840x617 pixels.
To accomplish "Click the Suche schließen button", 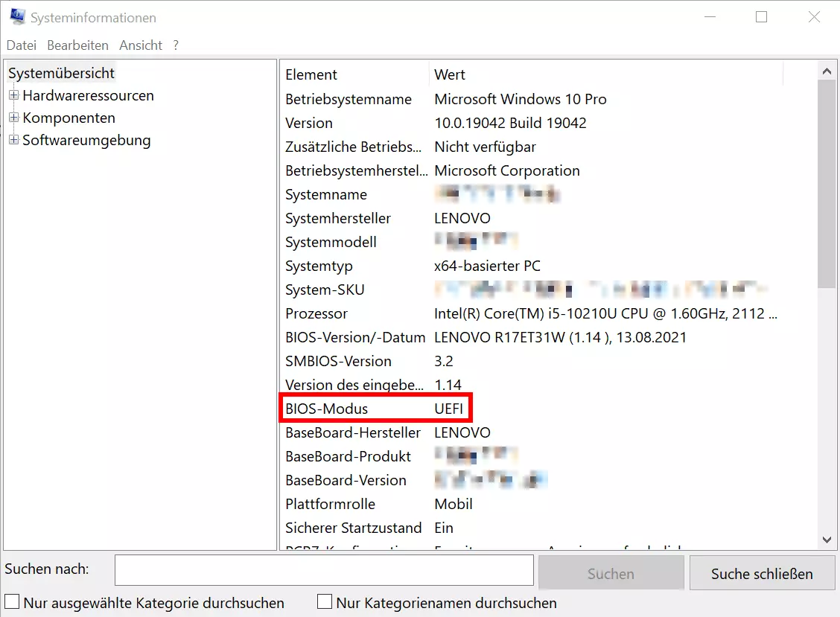I will click(763, 574).
